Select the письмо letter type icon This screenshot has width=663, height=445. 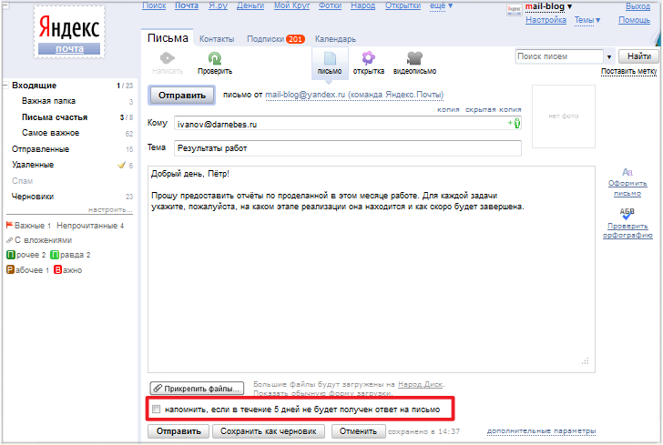pyautogui.click(x=328, y=58)
